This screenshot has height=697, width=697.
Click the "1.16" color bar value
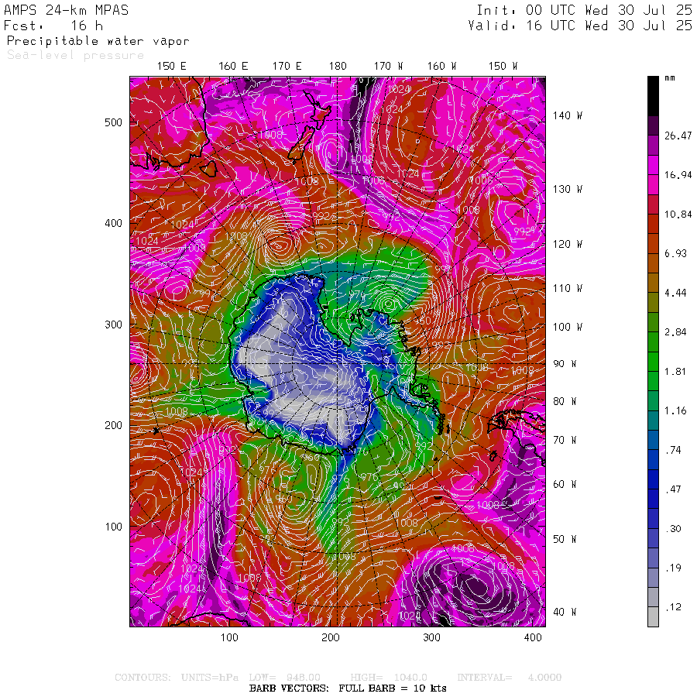pyautogui.click(x=675, y=410)
